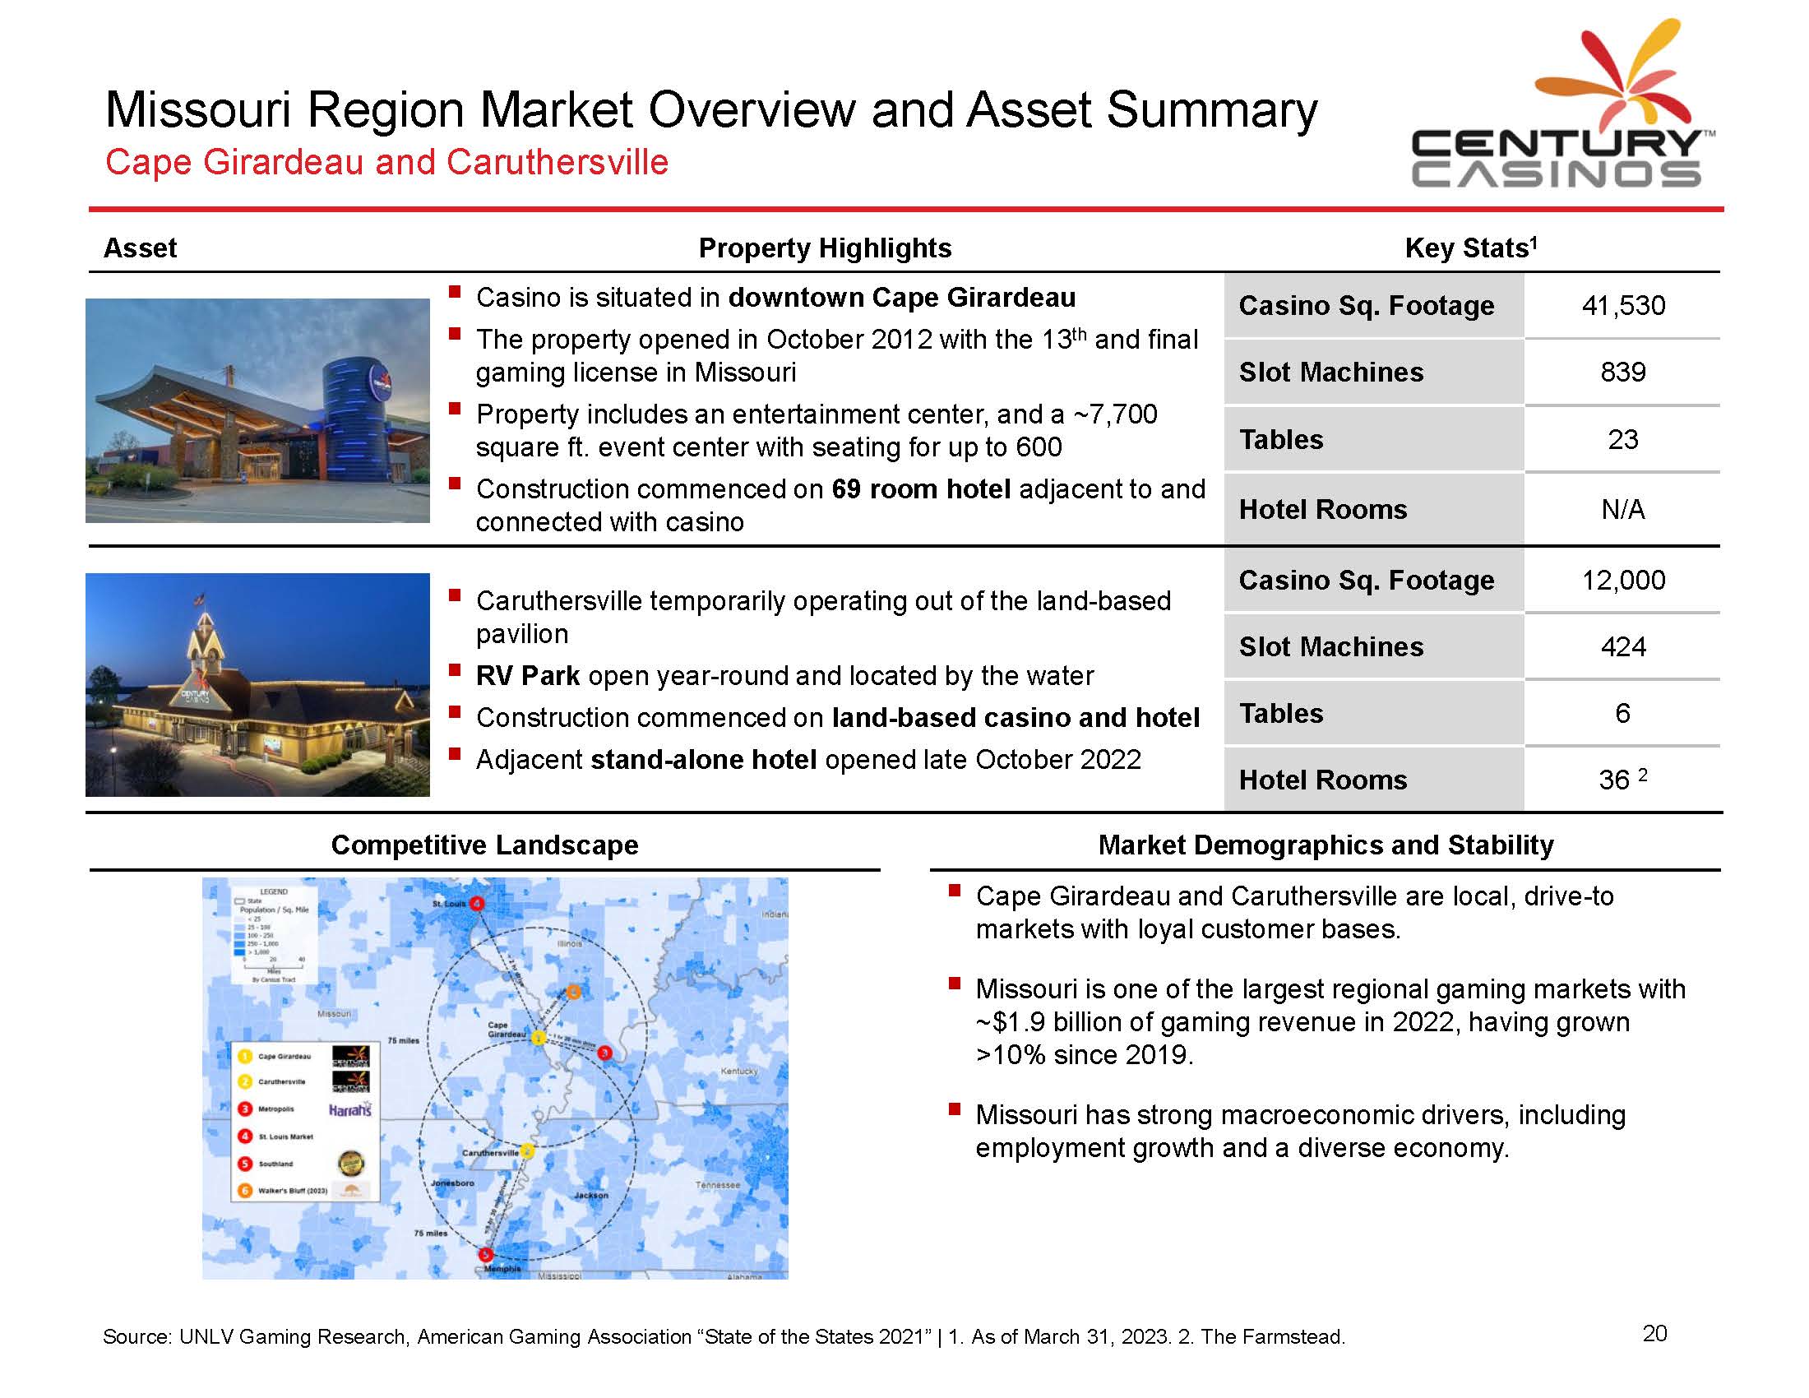
Task: Click the yellow Caruthersville map marker
Action: pyautogui.click(x=528, y=1151)
